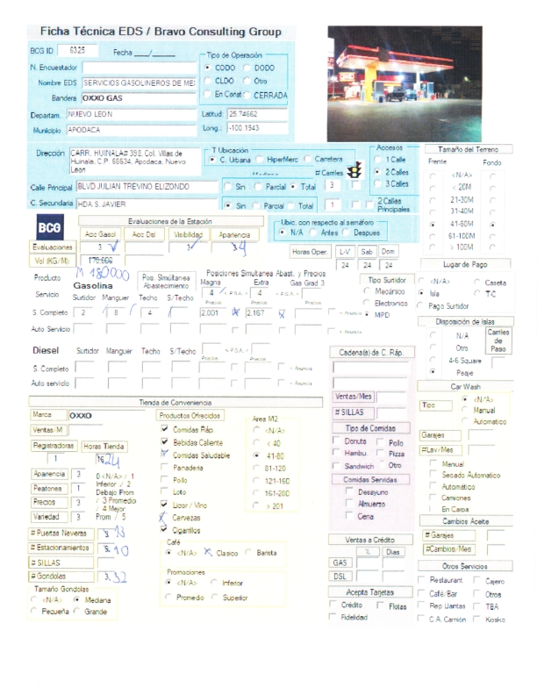Click the # Estacionamientos label

coord(61,548)
